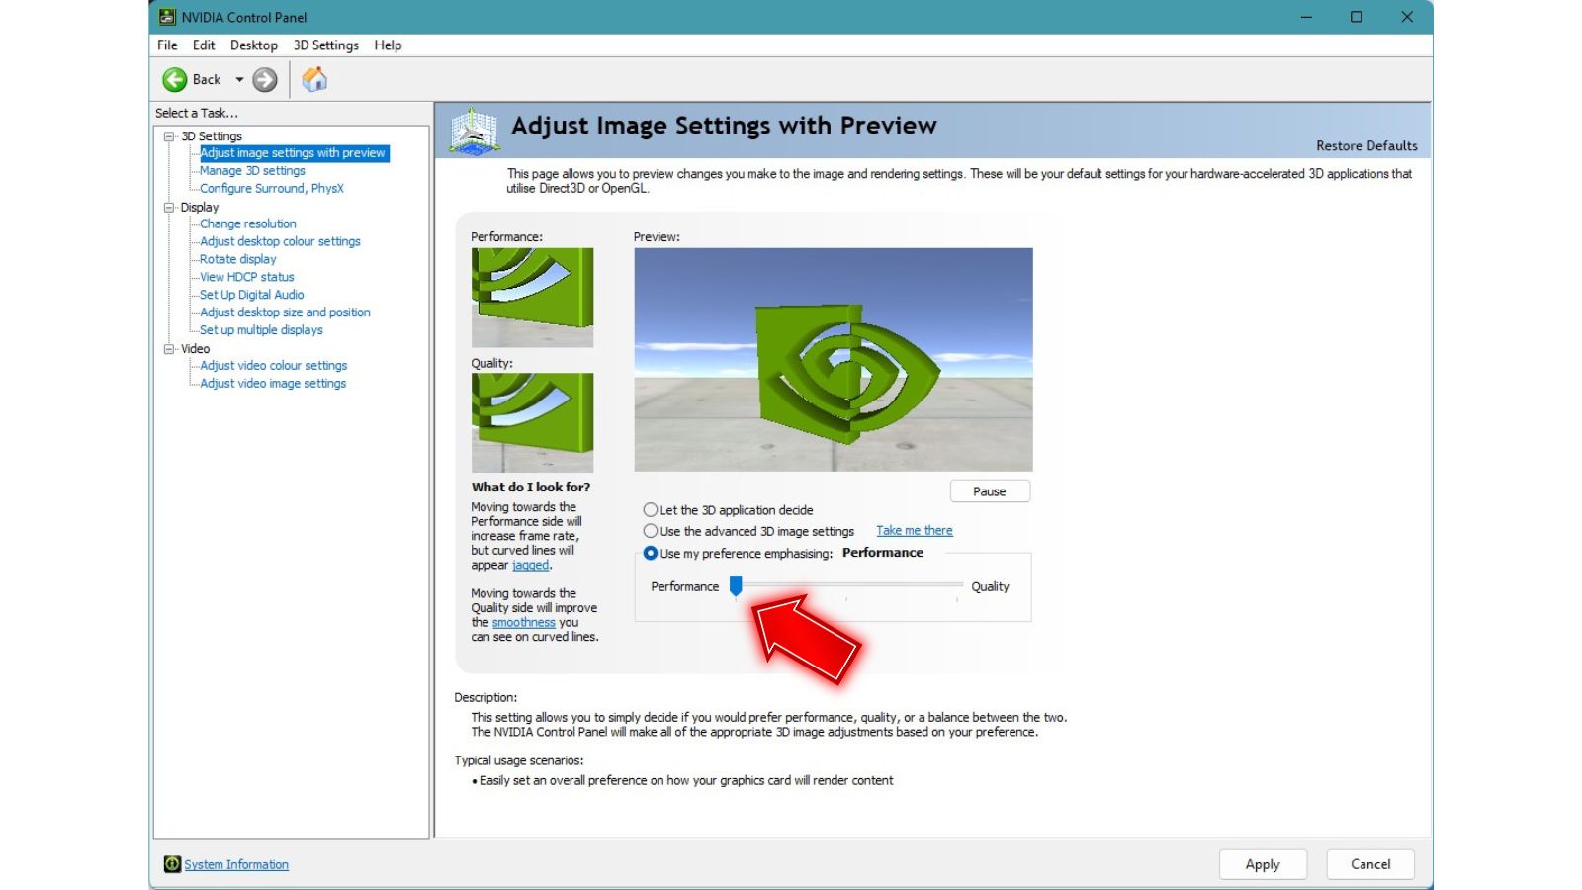The width and height of the screenshot is (1582, 890).
Task: Open the System Information link
Action: pyautogui.click(x=236, y=865)
